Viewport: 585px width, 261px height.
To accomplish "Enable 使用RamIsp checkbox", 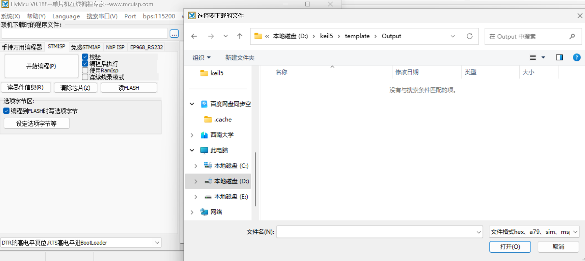I will [85, 70].
